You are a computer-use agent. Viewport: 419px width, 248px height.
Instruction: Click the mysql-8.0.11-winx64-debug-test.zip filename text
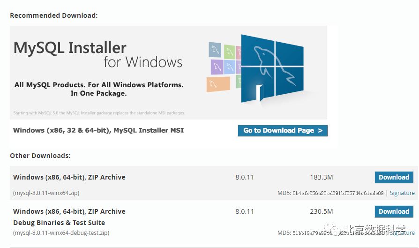click(61, 233)
